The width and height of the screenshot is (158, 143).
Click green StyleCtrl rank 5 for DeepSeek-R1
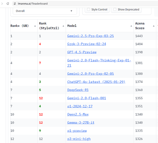(40, 90)
